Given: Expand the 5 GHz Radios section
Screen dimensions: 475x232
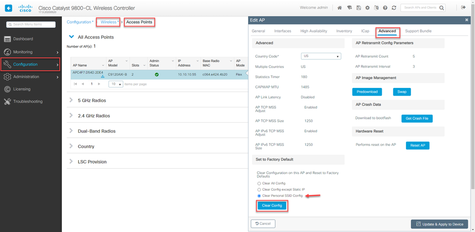Looking at the screenshot, I should coord(71,100).
